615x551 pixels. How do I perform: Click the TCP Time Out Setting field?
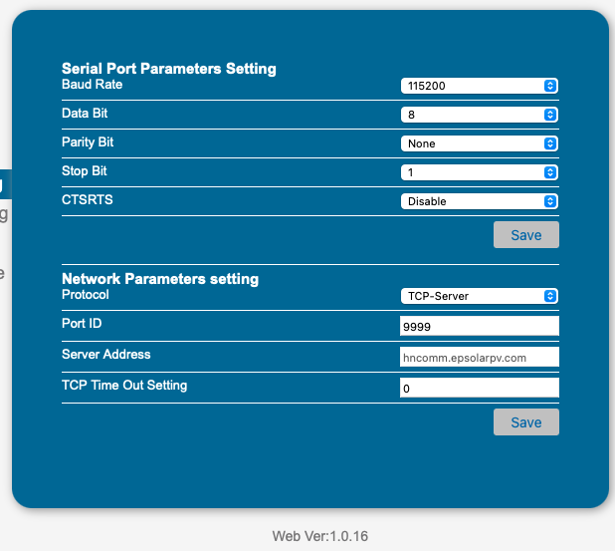[479, 388]
